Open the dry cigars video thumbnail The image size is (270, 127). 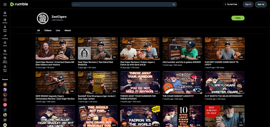[225, 48]
